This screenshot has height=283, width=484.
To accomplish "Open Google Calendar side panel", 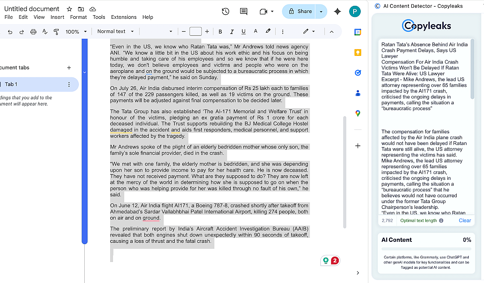I will [x=358, y=32].
